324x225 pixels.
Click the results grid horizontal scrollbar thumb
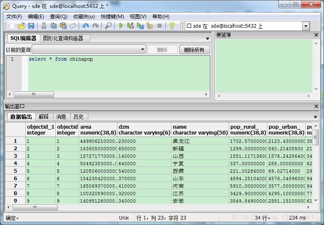tap(35, 207)
